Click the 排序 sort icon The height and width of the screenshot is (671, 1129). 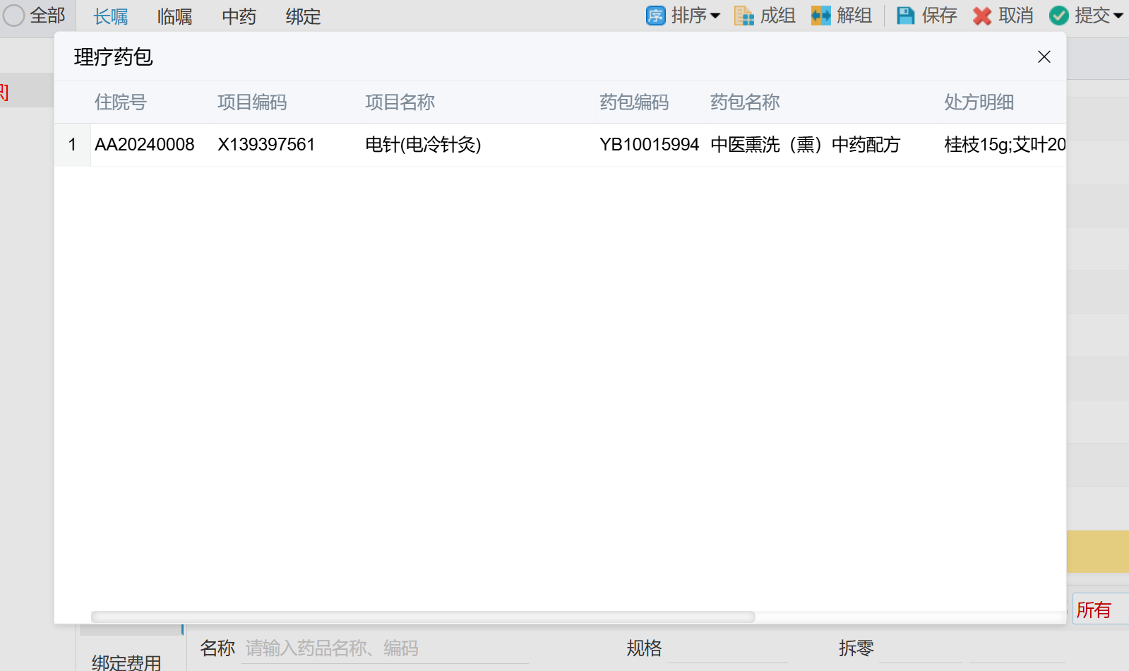[655, 16]
